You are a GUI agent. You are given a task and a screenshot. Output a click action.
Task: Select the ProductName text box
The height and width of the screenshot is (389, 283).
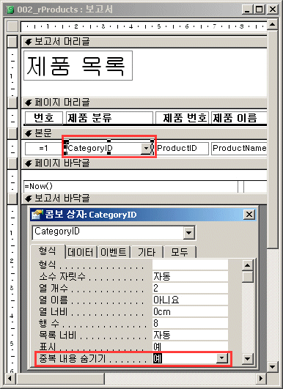pos(239,149)
